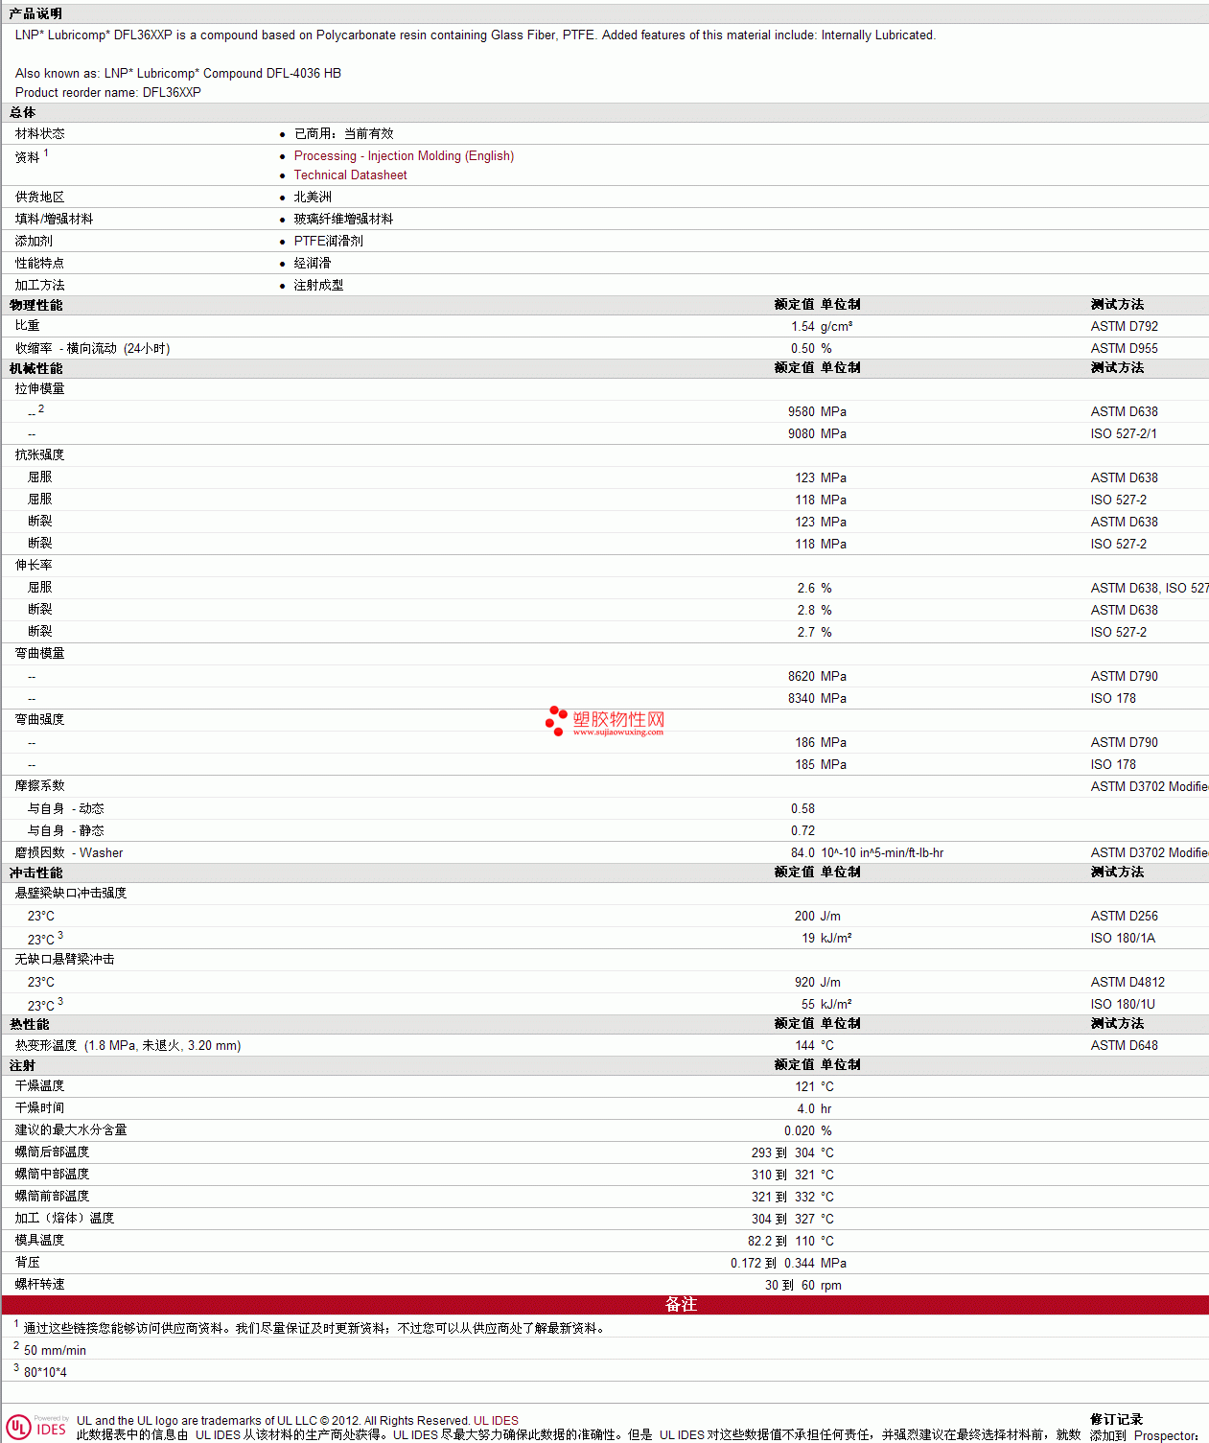Screen dimensions: 1209x1443
Task: Select the 螺杆转速 unit rpm
Action: coord(831,1285)
